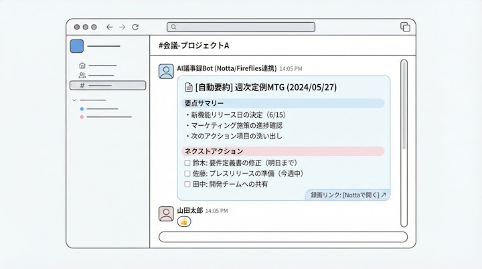Click the message input field
The height and width of the screenshot is (269, 482).
point(283,237)
